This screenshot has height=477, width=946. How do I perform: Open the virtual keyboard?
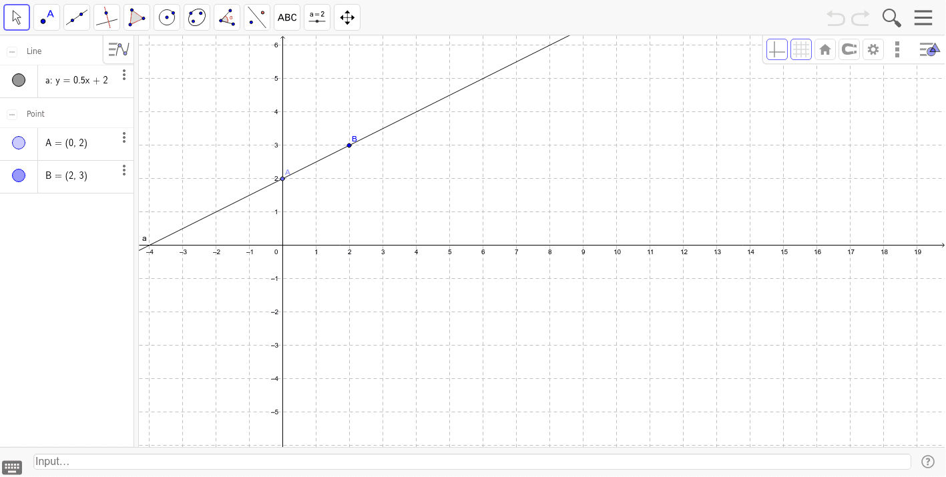pos(12,467)
